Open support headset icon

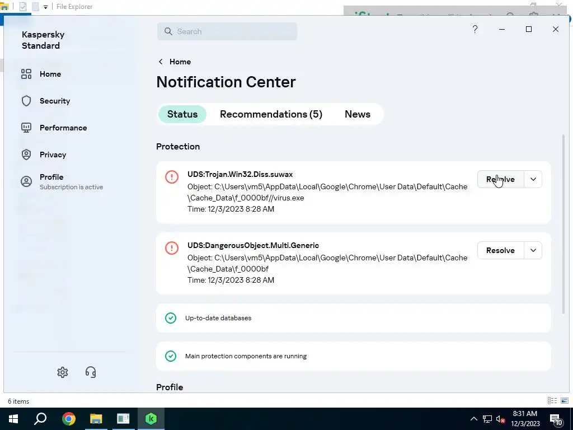click(91, 372)
